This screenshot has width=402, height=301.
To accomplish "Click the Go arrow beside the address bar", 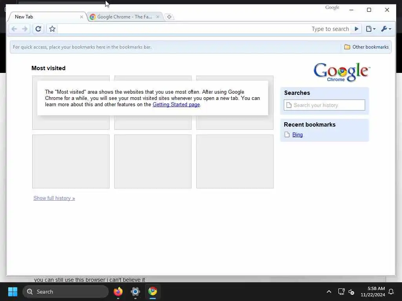I will [356, 29].
